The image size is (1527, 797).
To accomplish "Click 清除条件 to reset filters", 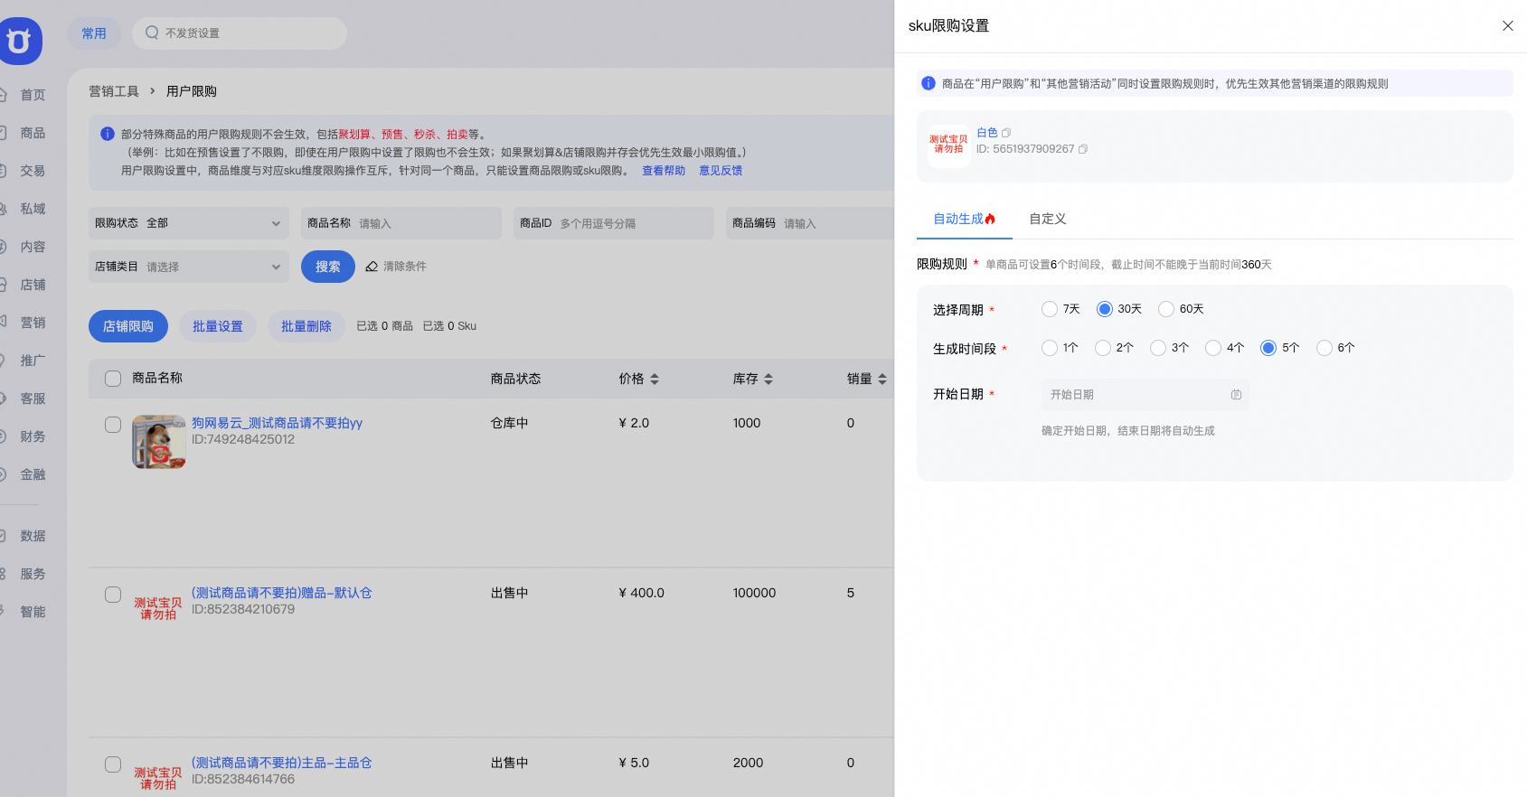I will (405, 267).
